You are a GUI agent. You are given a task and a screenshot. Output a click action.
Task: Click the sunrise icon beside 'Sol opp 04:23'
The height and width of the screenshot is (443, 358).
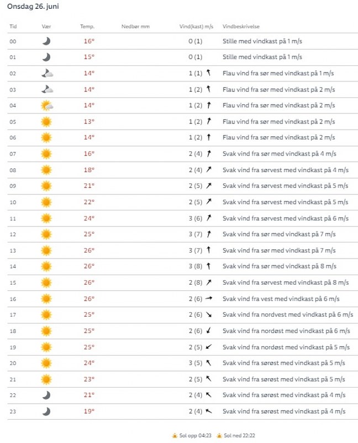[x=175, y=436]
